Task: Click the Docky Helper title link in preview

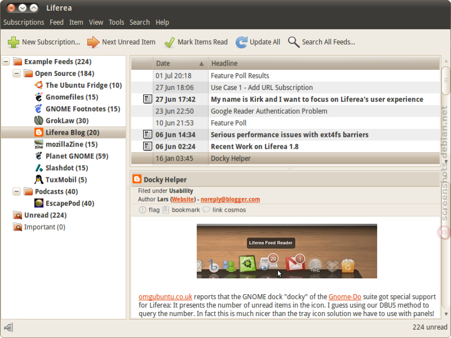Action: pyautogui.click(x=165, y=180)
